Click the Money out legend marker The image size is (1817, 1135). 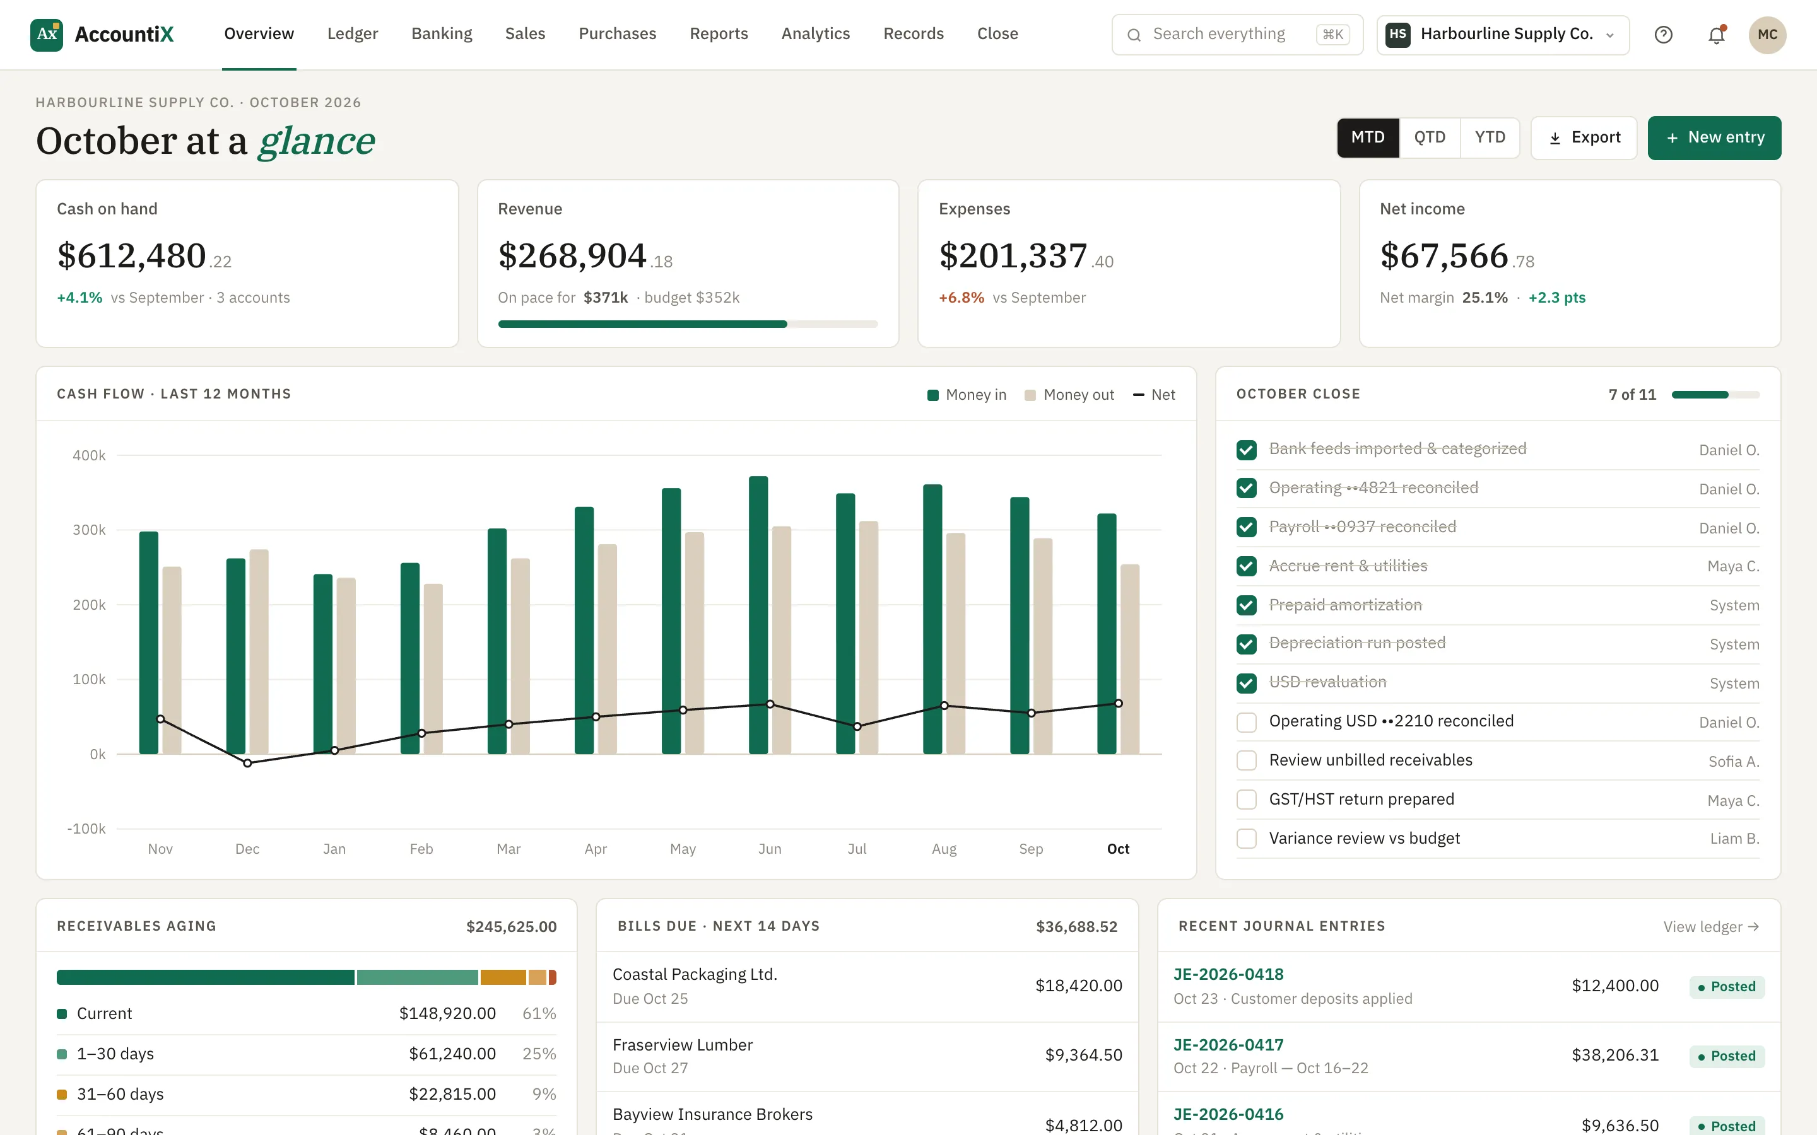coord(1030,395)
